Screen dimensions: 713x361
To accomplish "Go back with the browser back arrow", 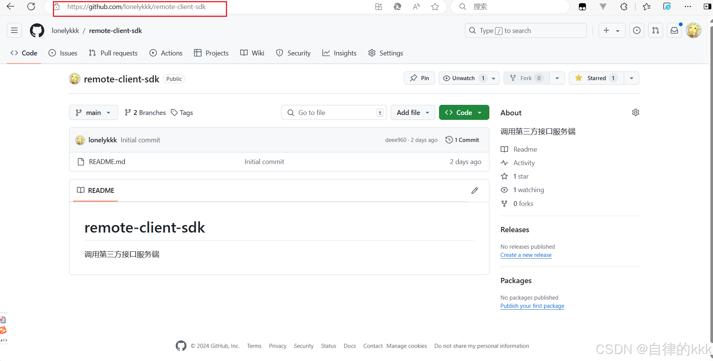I will pyautogui.click(x=11, y=6).
